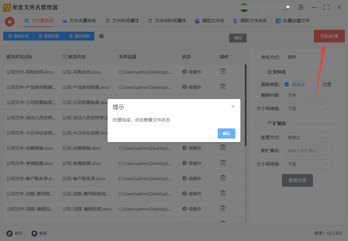Click the user avatar icon in title bar
Viewport: 348px width, 241px height.
(x=244, y=7)
